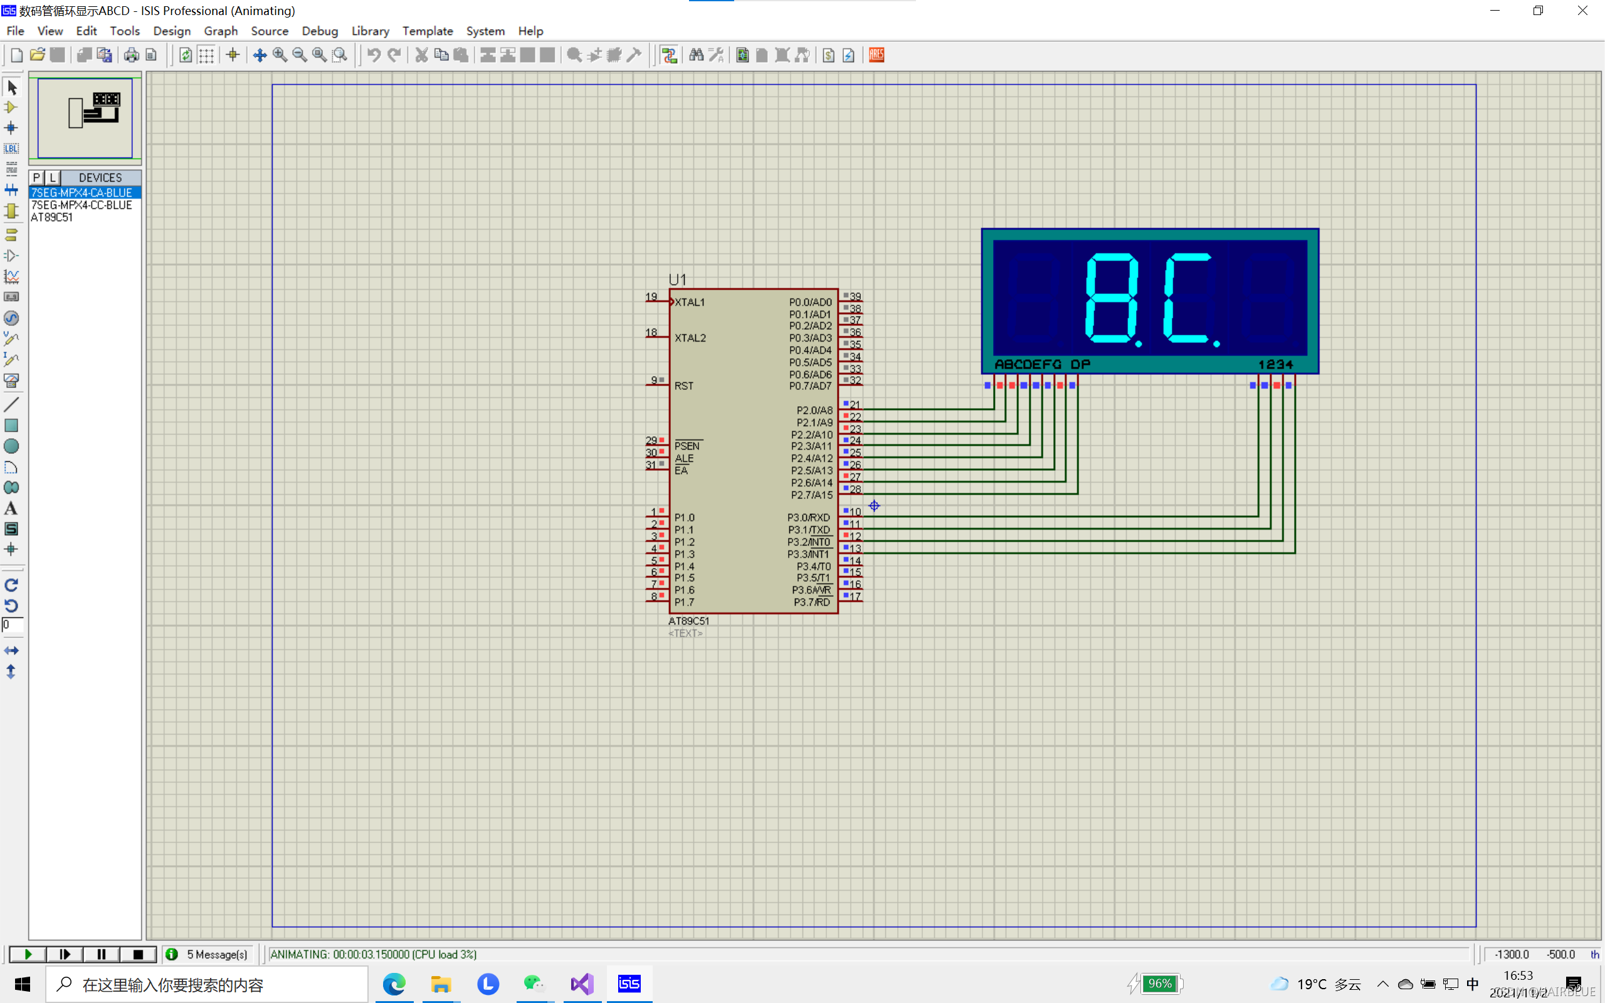Select the Component mode tool
1605x1003 pixels.
coord(11,107)
